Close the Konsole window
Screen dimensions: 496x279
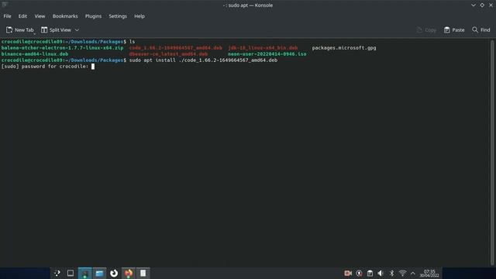pos(491,5)
